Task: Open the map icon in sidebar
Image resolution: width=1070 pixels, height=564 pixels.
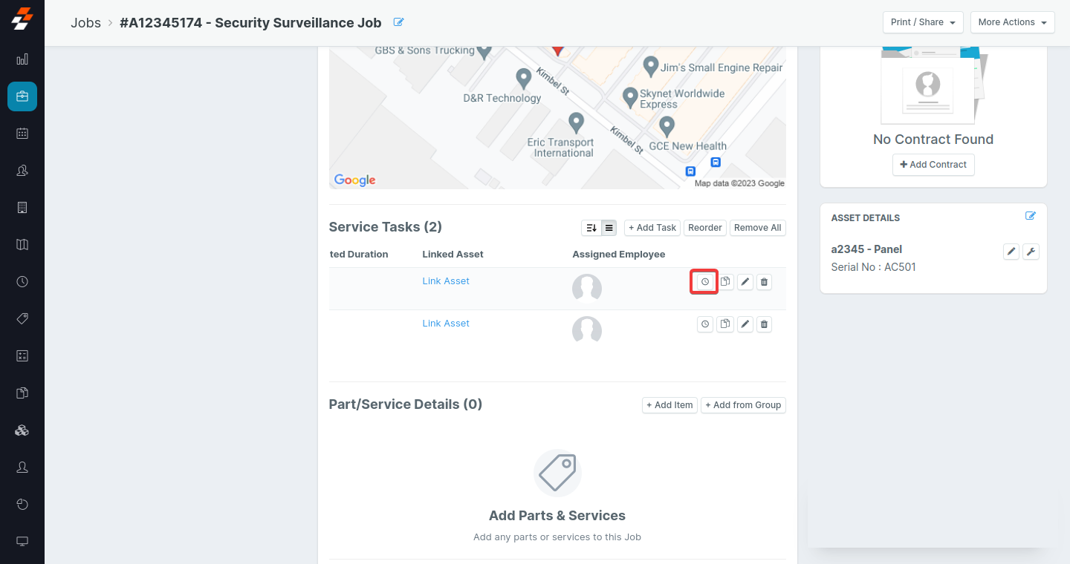Action: click(x=22, y=245)
